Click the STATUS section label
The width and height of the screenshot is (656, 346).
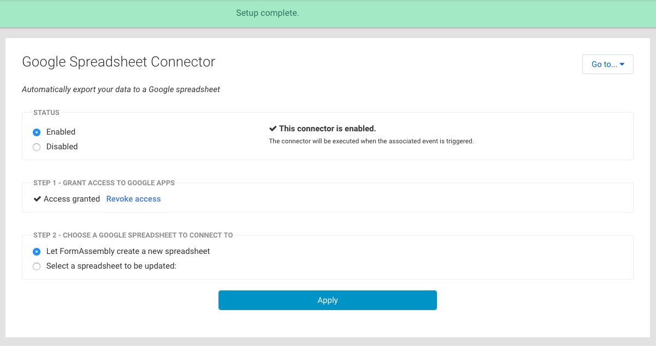tap(46, 113)
